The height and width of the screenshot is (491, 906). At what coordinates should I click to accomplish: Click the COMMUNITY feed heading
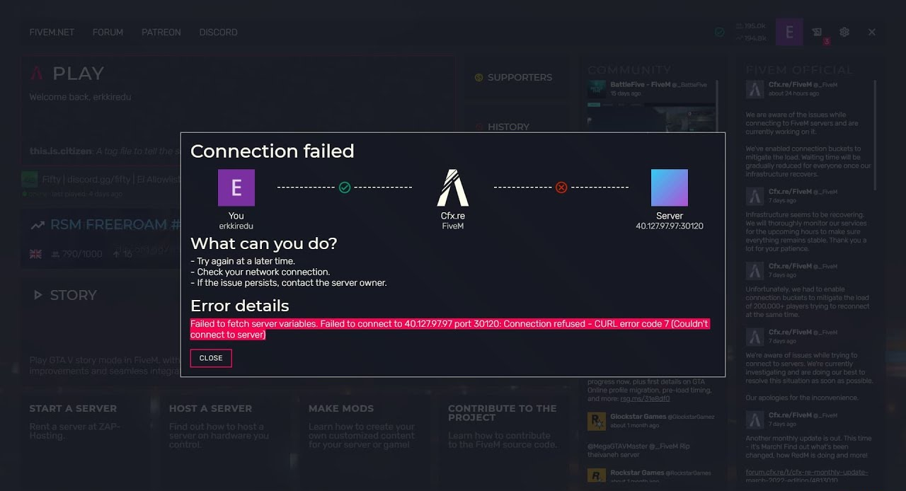point(629,70)
